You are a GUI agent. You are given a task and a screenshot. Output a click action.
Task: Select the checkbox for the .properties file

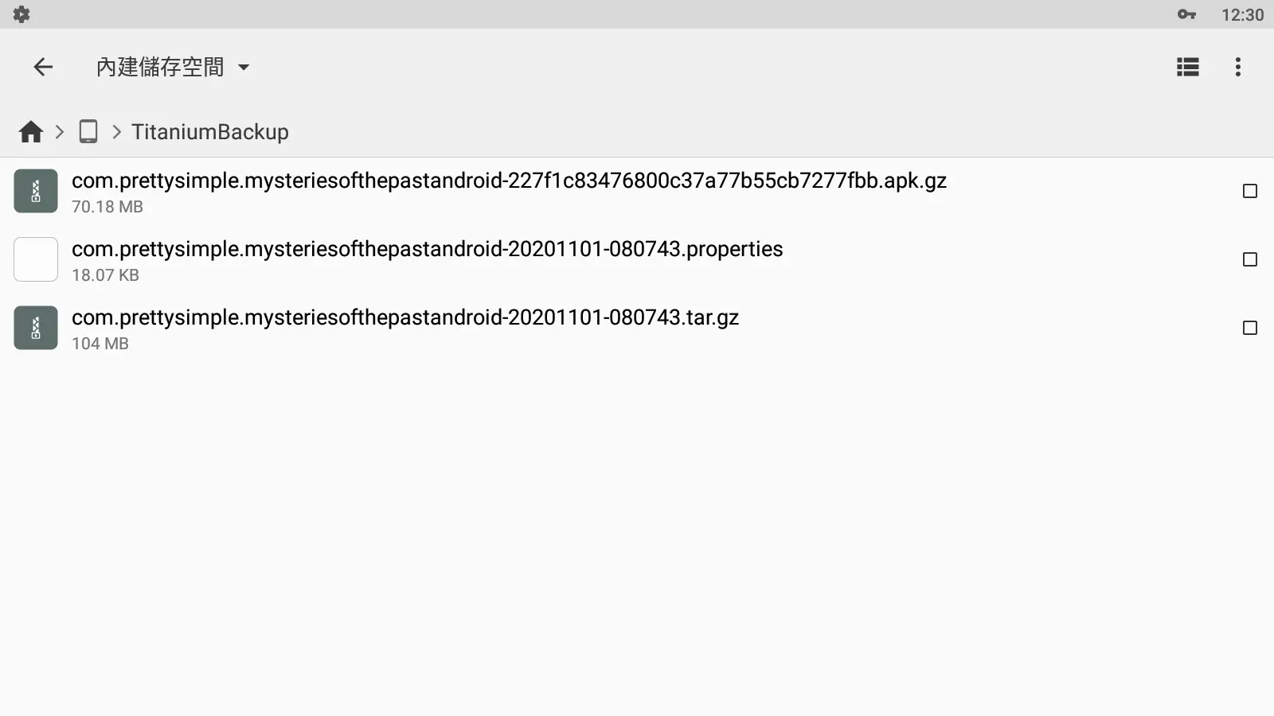point(1250,259)
